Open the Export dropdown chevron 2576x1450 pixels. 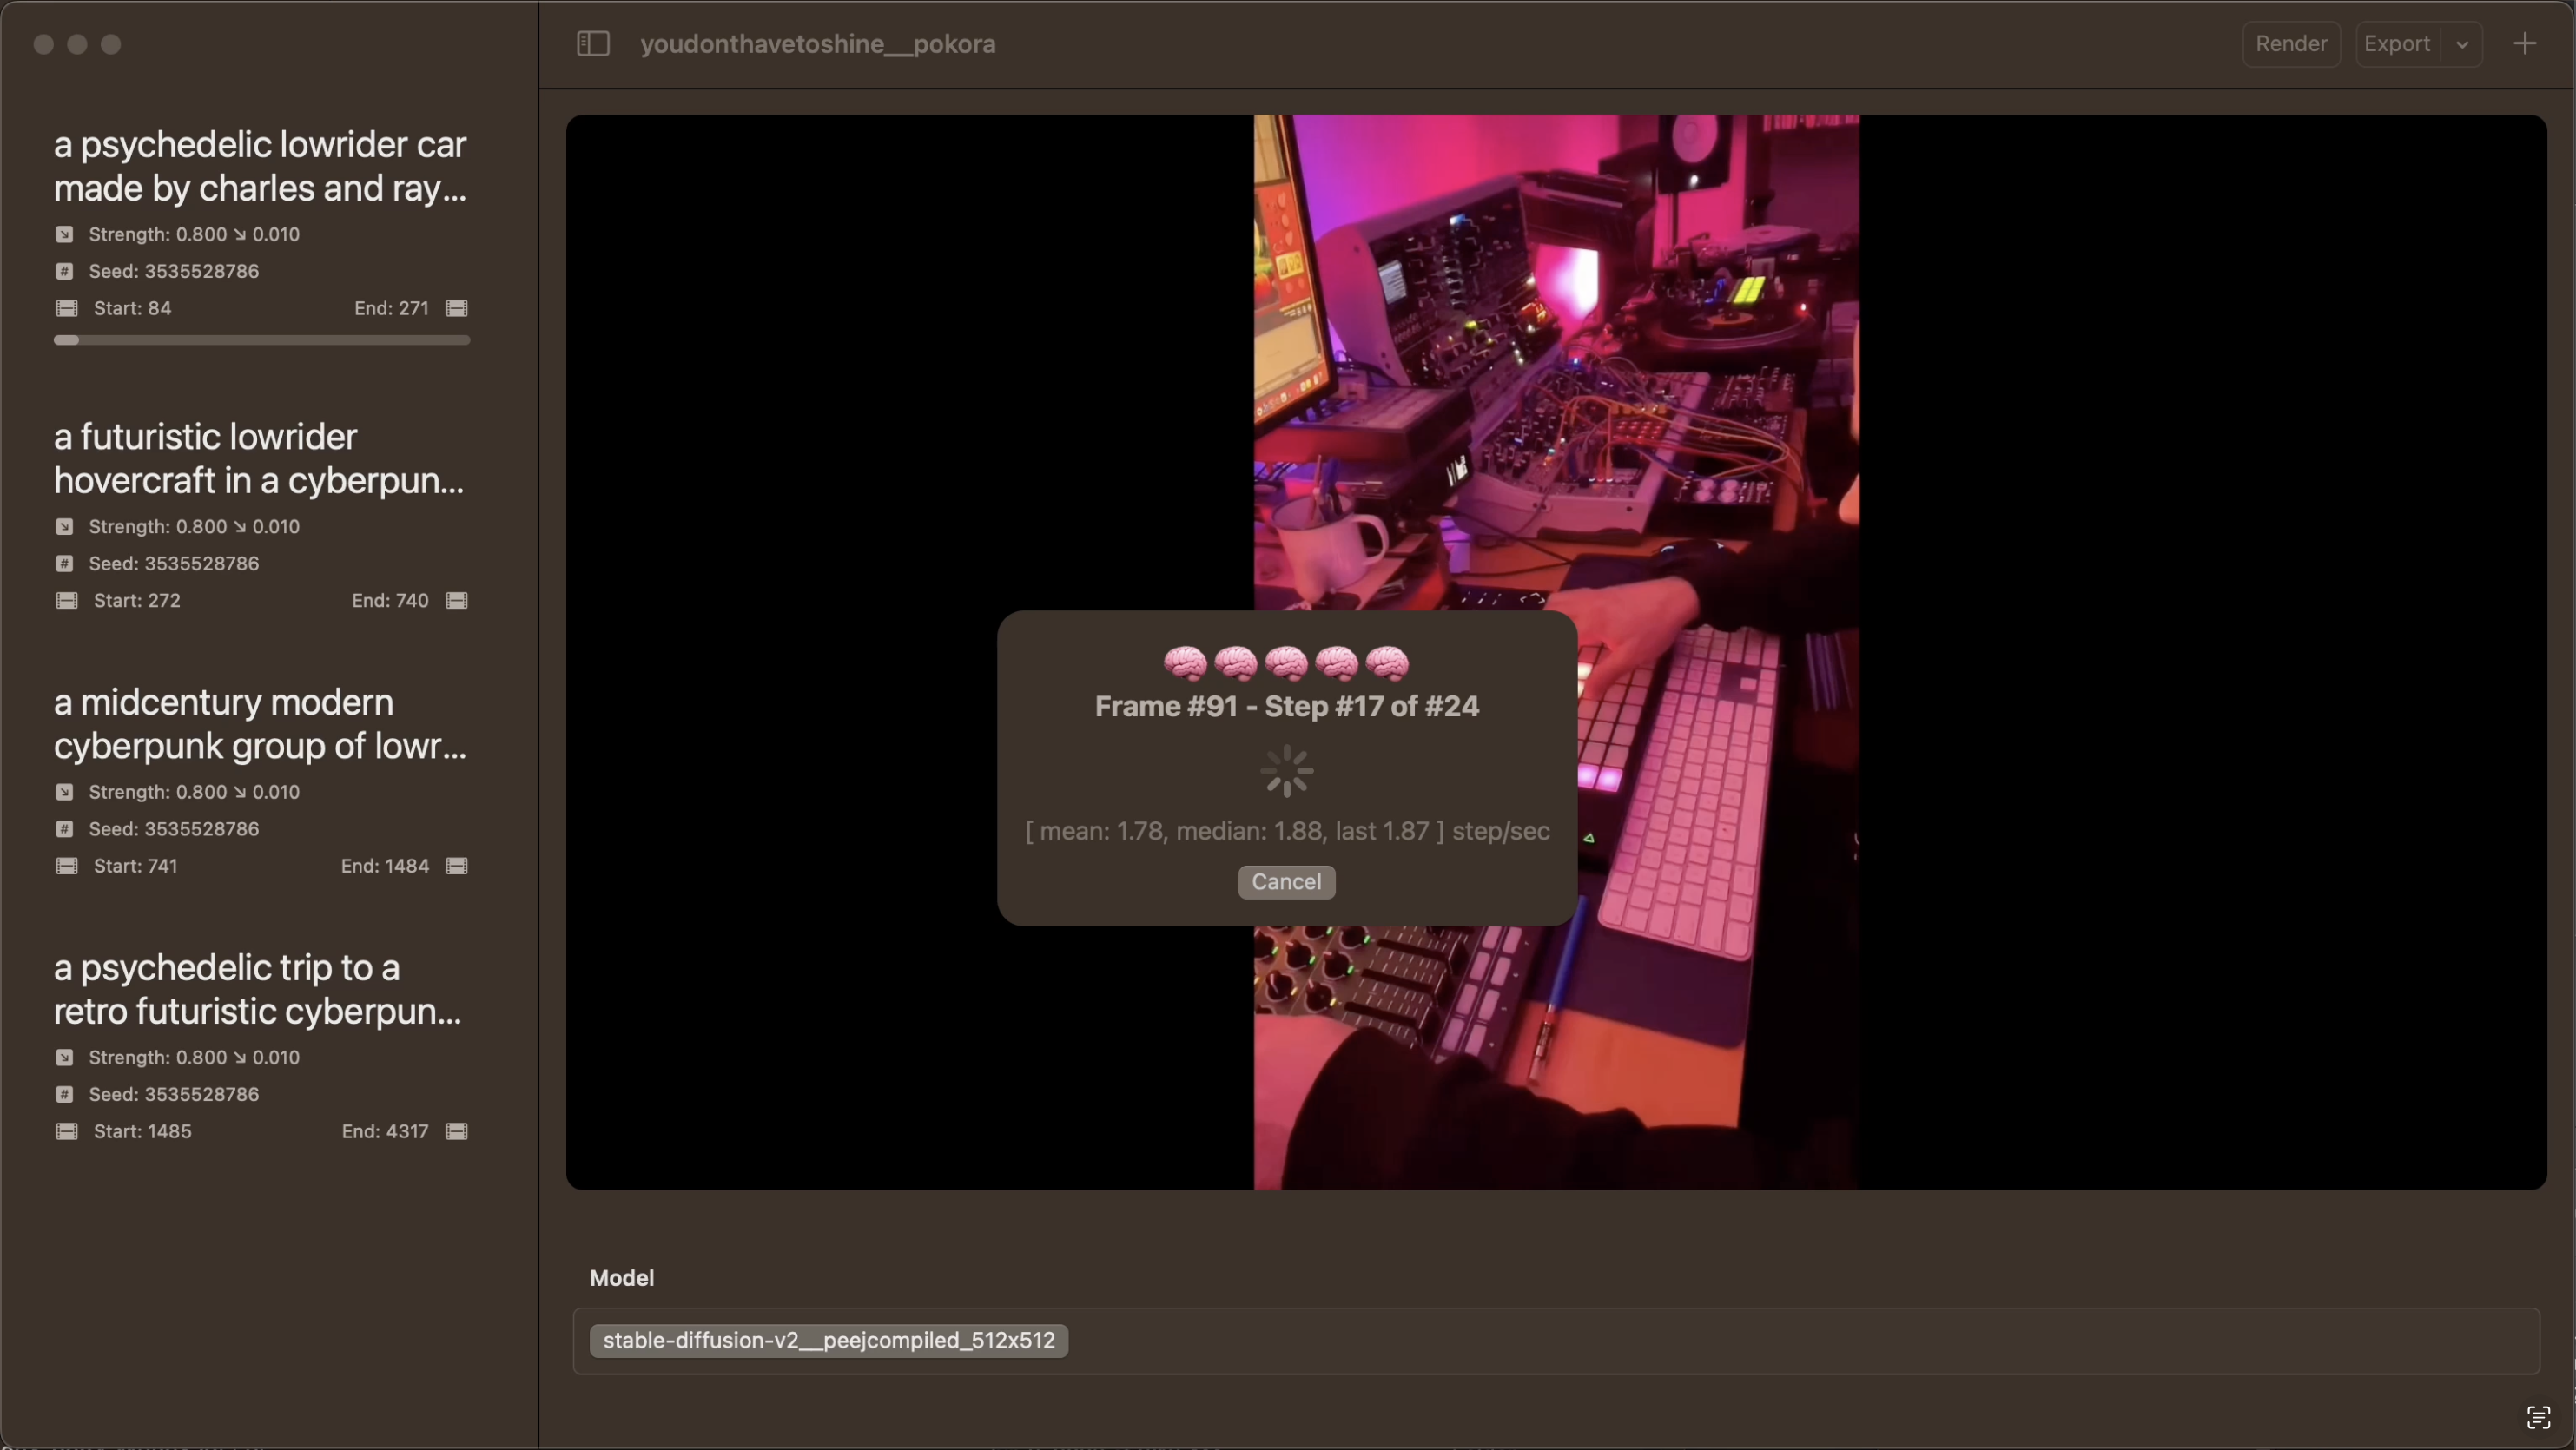[x=2462, y=45]
